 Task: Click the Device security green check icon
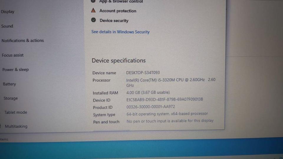[93, 20]
